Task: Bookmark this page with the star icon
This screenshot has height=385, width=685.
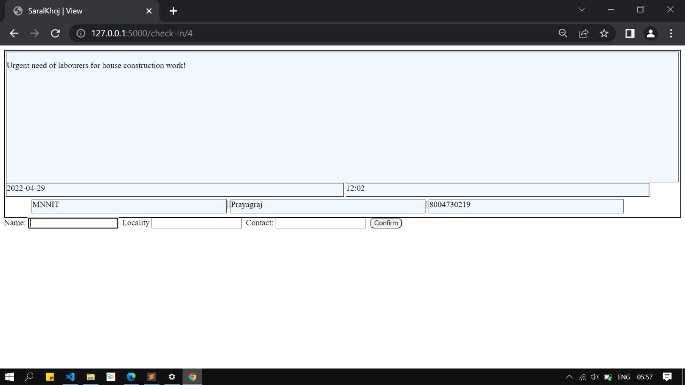Action: (x=604, y=33)
